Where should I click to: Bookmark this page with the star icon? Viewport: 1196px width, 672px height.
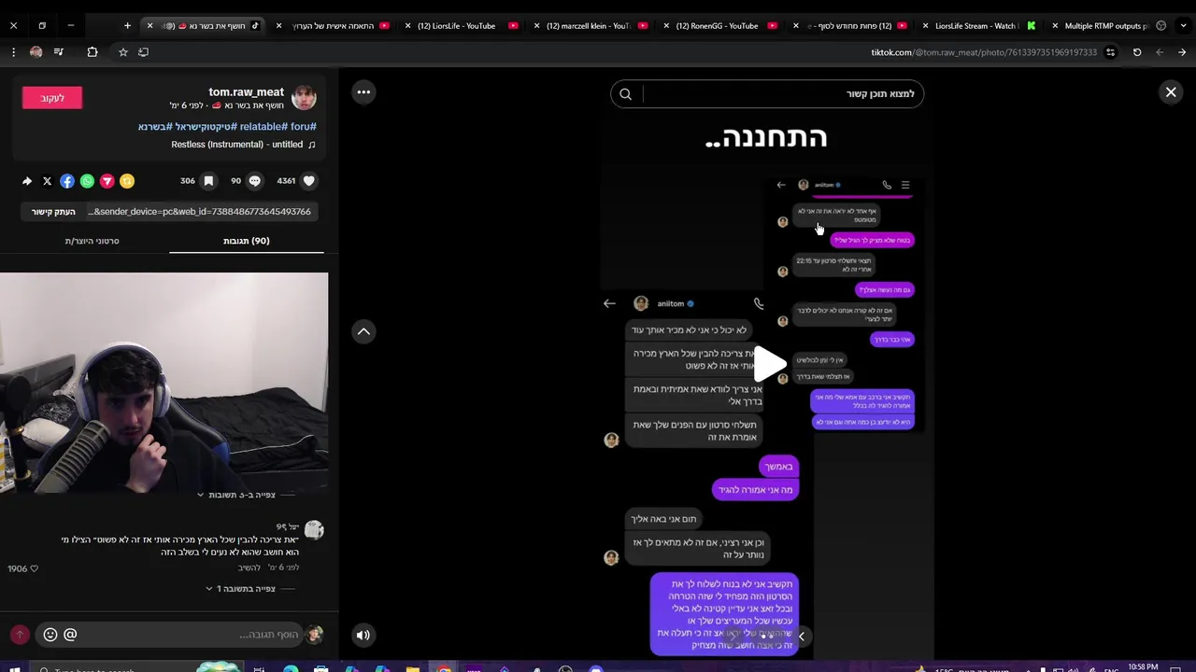pyautogui.click(x=122, y=52)
